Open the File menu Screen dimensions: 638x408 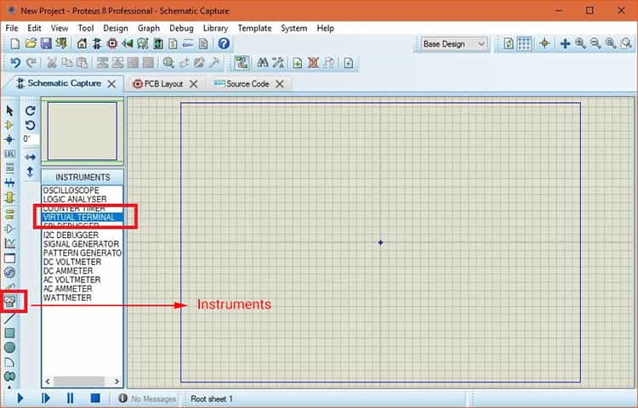pos(12,28)
